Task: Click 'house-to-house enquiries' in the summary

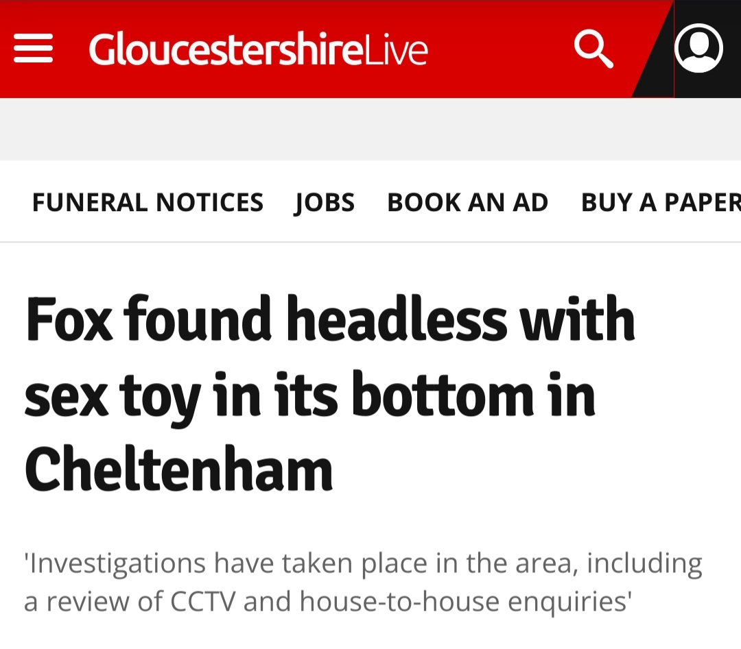Action: [465, 601]
